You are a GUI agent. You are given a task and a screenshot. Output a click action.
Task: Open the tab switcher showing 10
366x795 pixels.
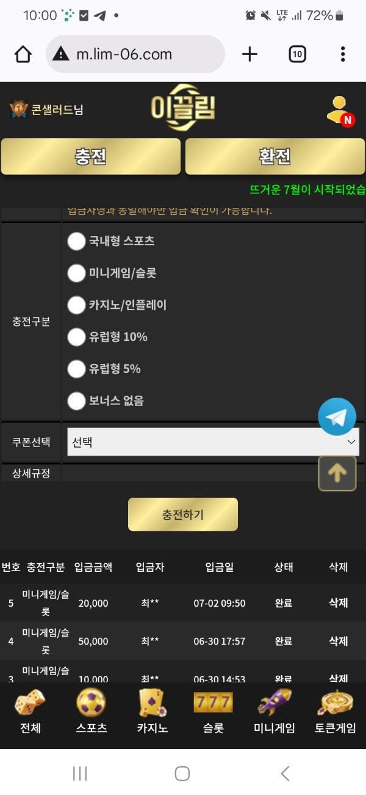click(x=297, y=54)
